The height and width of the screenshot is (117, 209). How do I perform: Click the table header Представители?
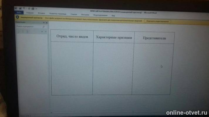pyautogui.click(x=154, y=38)
